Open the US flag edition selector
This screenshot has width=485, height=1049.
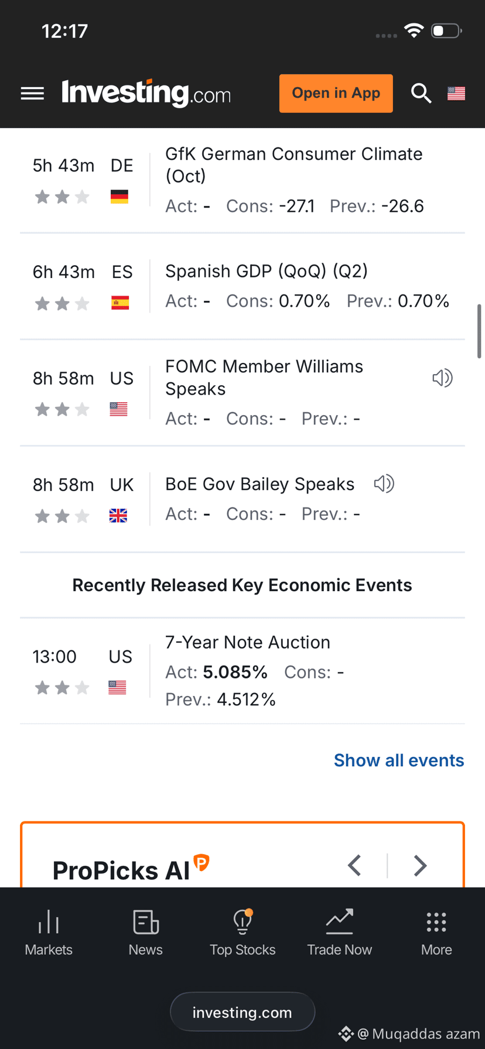[x=456, y=93]
